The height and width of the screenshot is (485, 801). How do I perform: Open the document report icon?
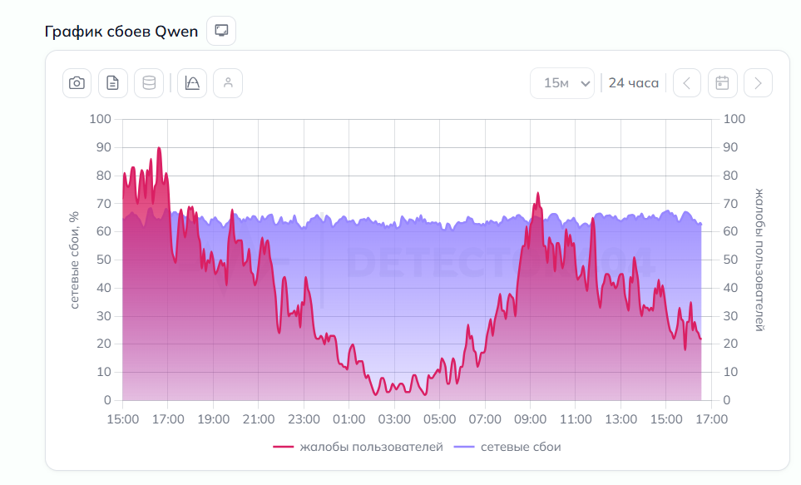[x=113, y=83]
